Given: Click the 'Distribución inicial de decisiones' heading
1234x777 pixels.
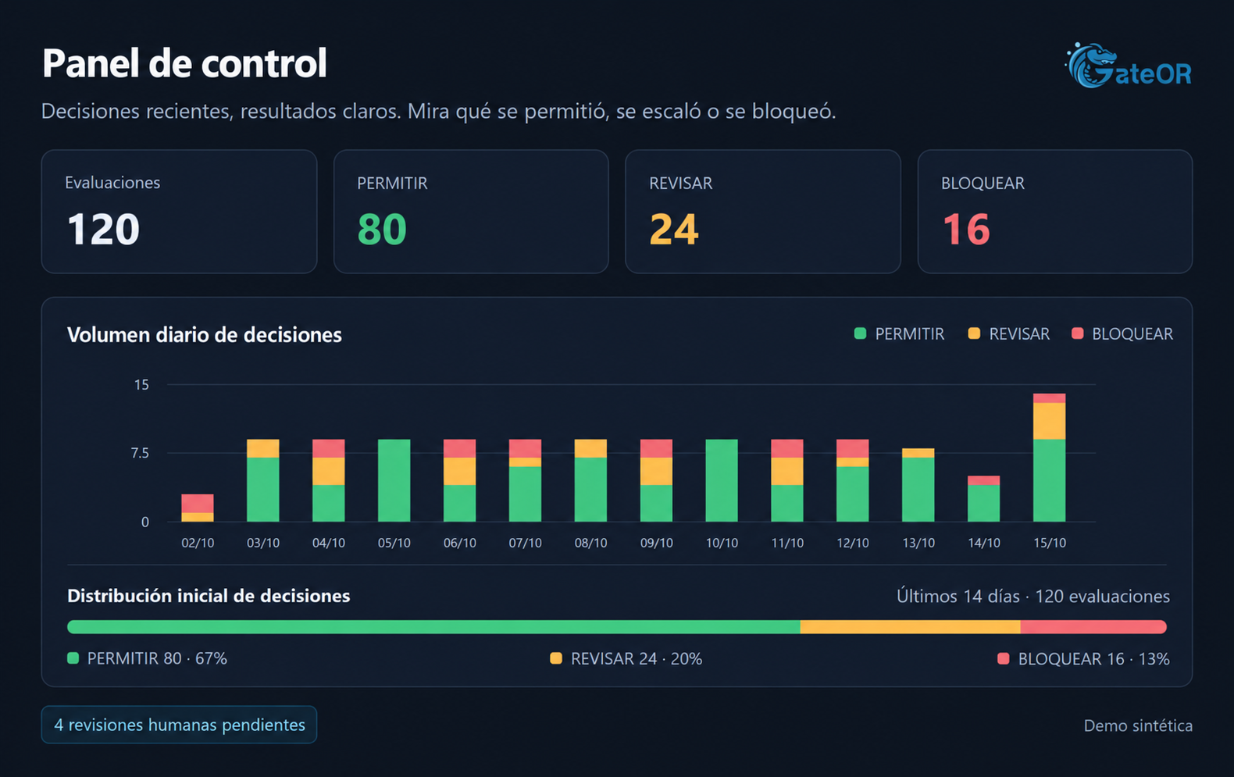Looking at the screenshot, I should (209, 596).
